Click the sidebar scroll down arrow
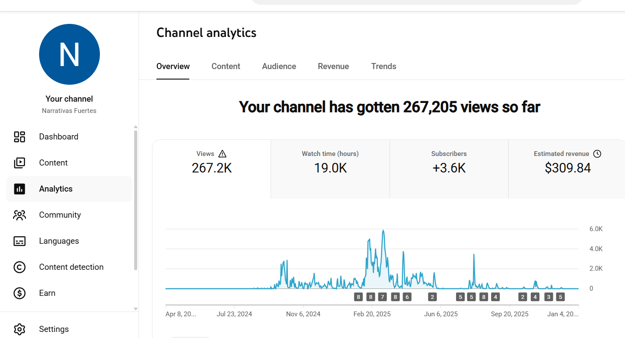 coord(136,309)
